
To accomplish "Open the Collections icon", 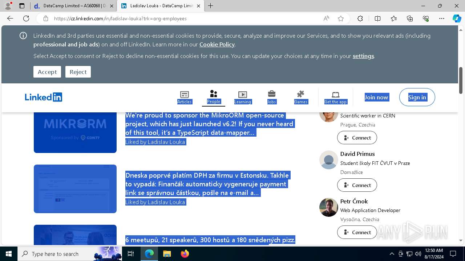I will [410, 18].
